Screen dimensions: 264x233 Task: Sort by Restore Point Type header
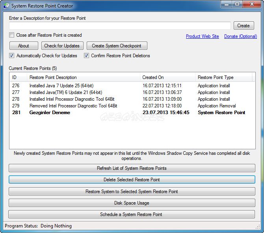pos(224,77)
